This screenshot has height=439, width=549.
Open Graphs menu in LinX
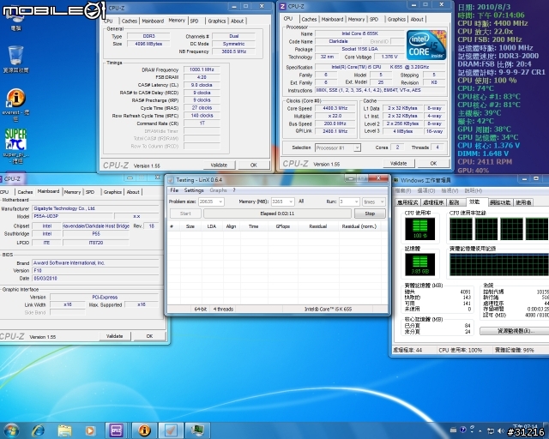(218, 190)
